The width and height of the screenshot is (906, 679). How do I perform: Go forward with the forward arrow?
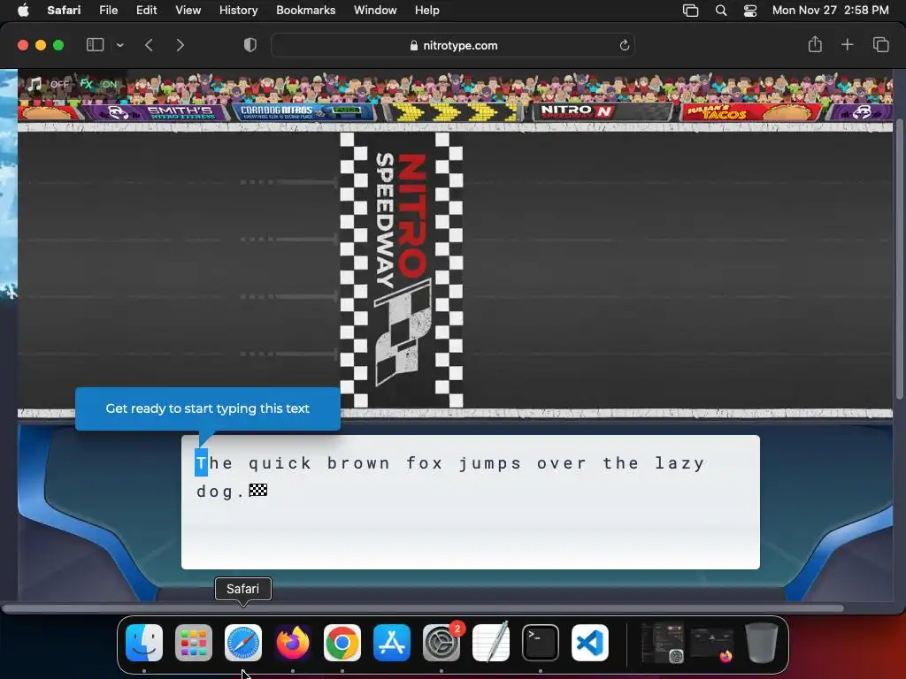click(x=180, y=45)
